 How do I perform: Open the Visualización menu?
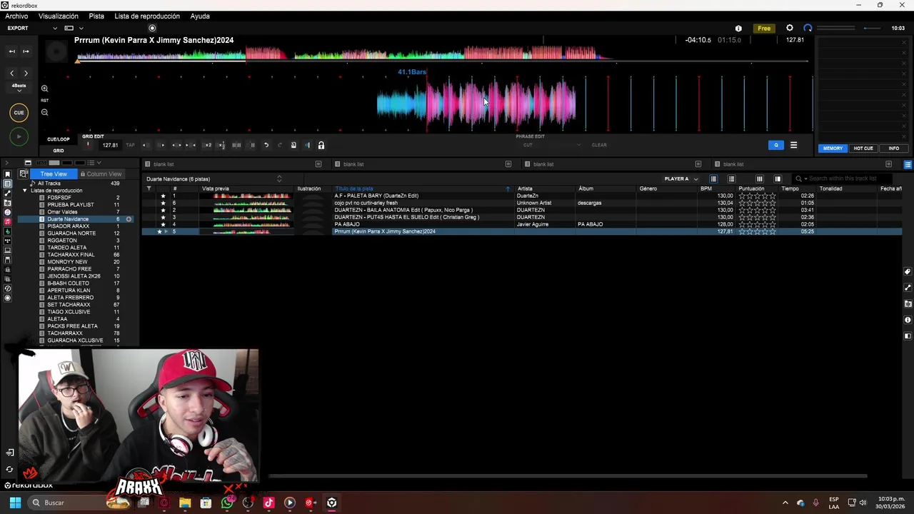[59, 16]
